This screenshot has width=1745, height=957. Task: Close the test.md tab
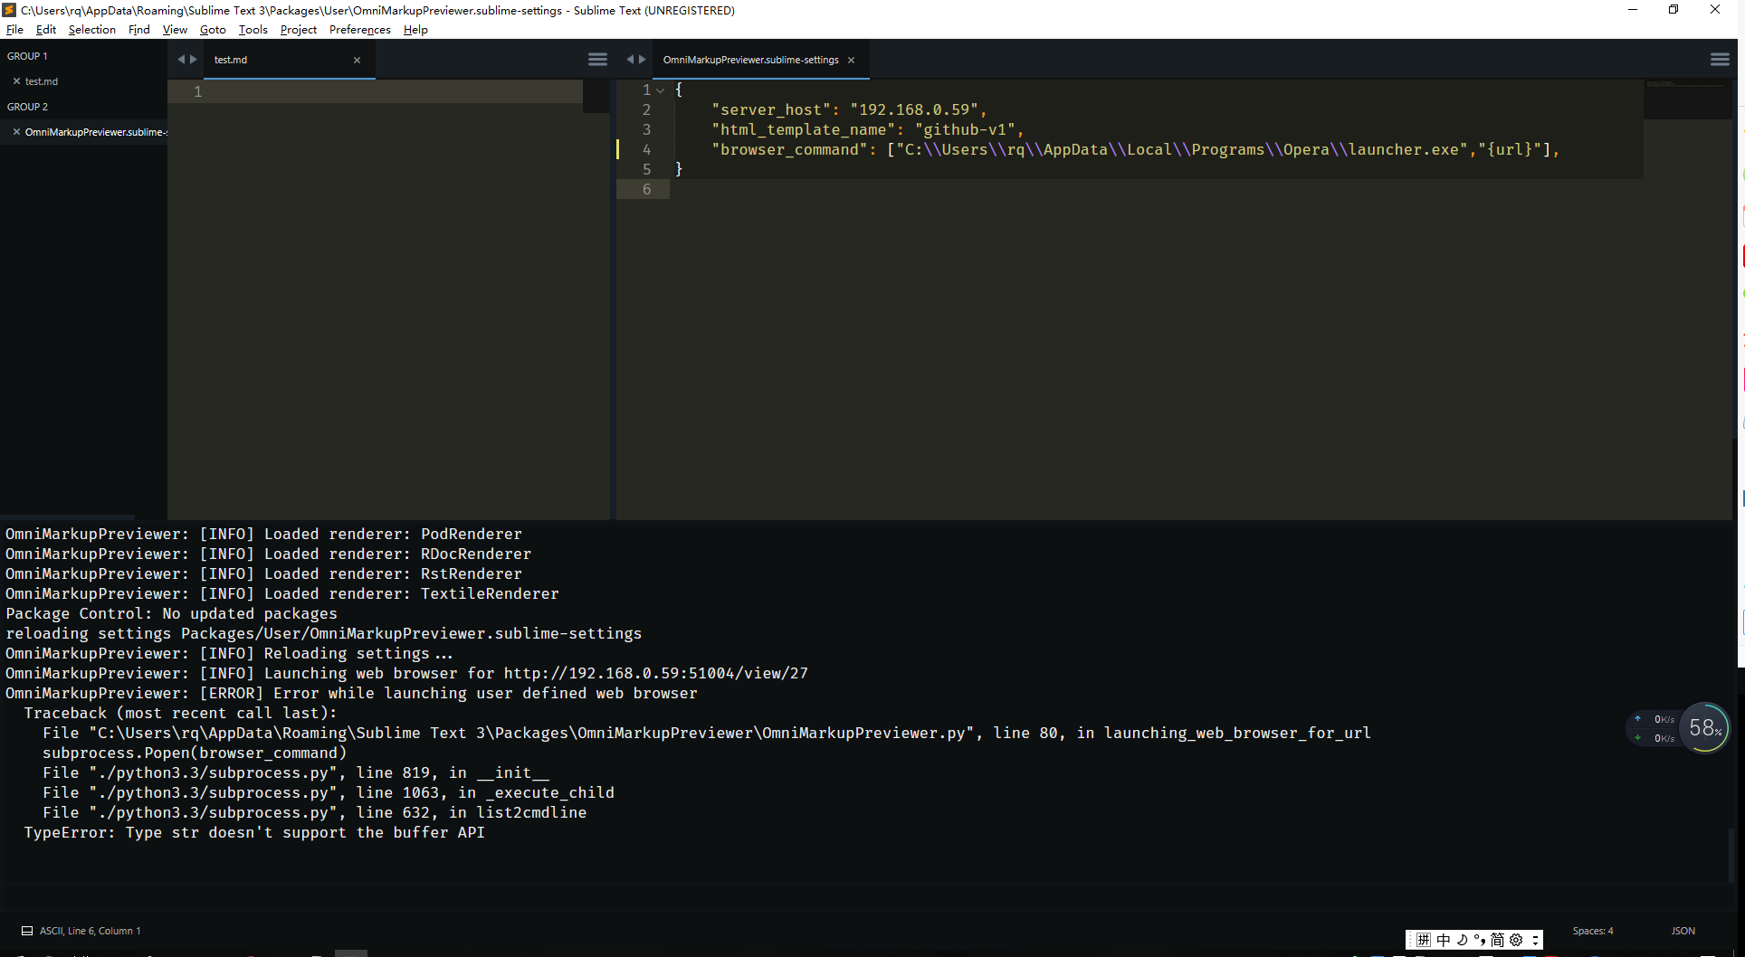pos(357,61)
